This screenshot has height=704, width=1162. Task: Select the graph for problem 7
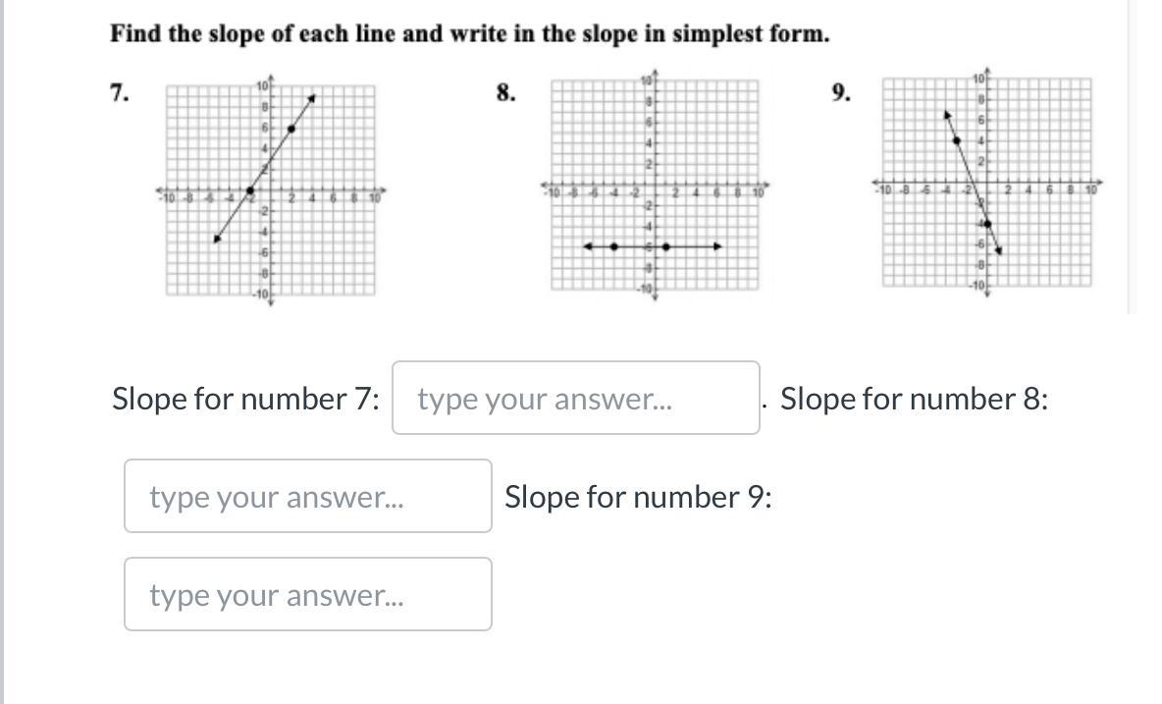(x=270, y=190)
